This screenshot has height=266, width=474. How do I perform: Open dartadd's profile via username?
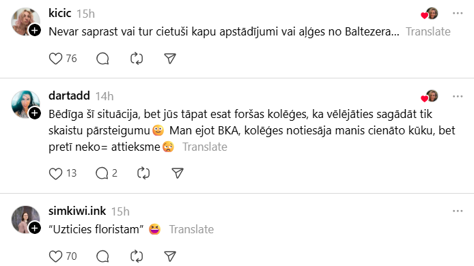(69, 95)
